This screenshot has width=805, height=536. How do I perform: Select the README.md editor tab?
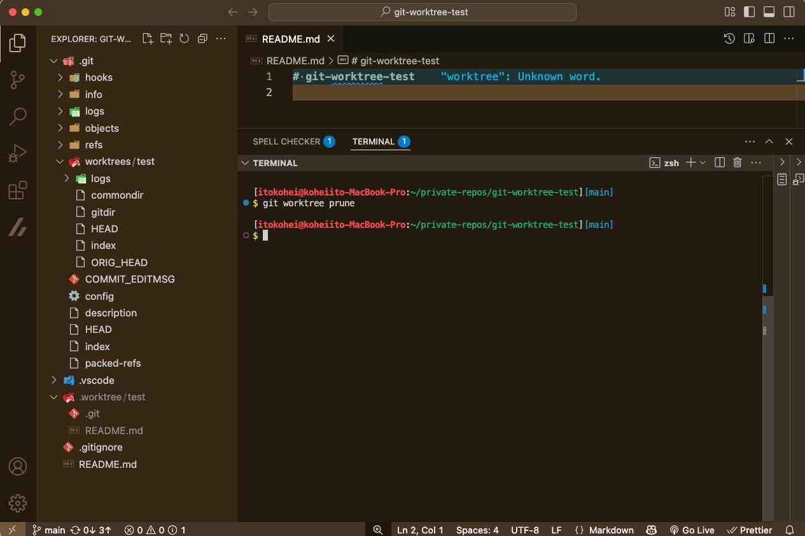click(x=290, y=39)
